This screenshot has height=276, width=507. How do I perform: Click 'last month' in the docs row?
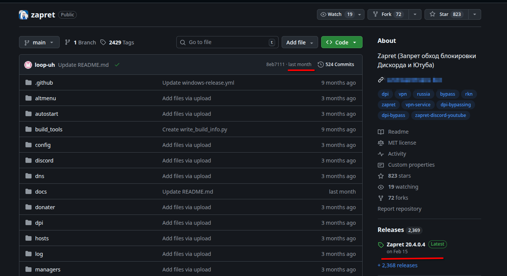pos(342,192)
